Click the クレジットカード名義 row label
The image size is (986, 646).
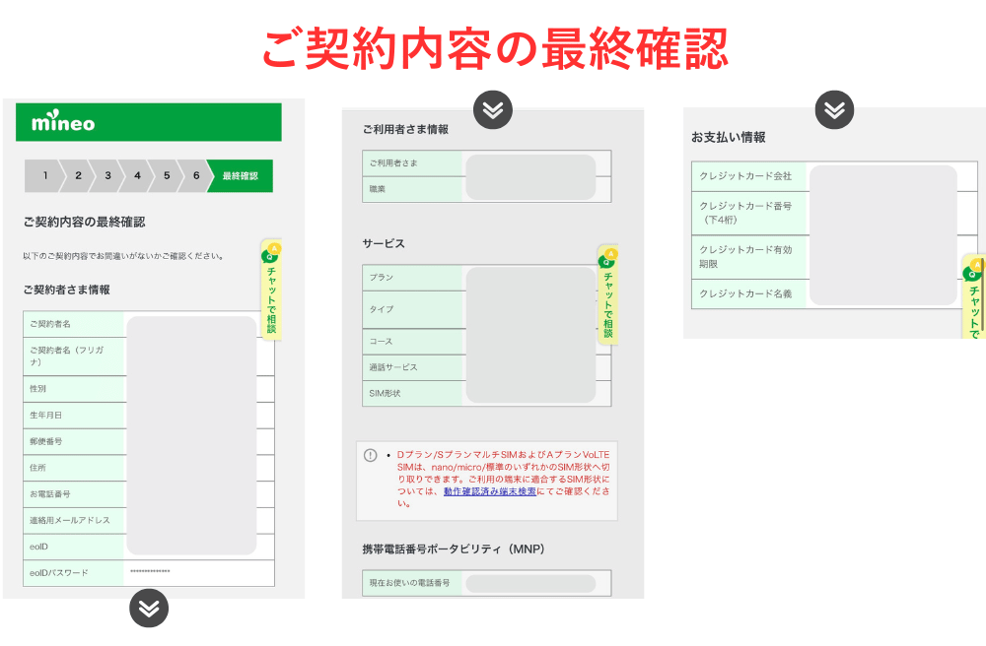point(745,293)
